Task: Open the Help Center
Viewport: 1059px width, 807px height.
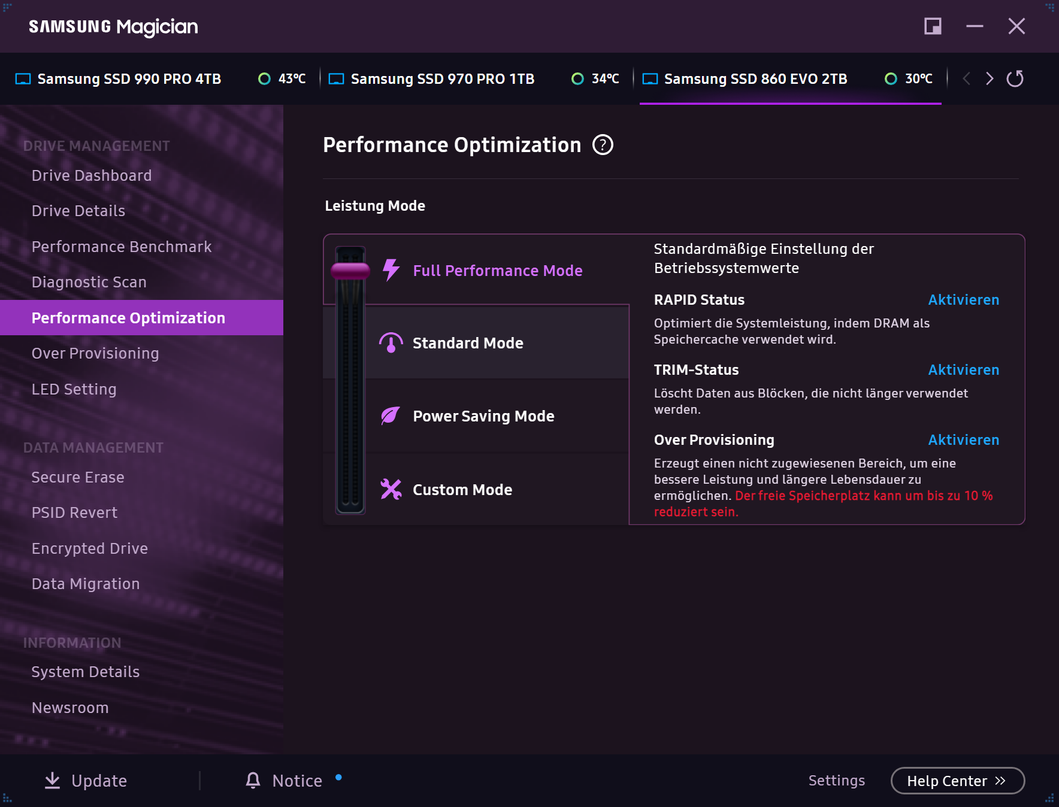Action: click(958, 781)
